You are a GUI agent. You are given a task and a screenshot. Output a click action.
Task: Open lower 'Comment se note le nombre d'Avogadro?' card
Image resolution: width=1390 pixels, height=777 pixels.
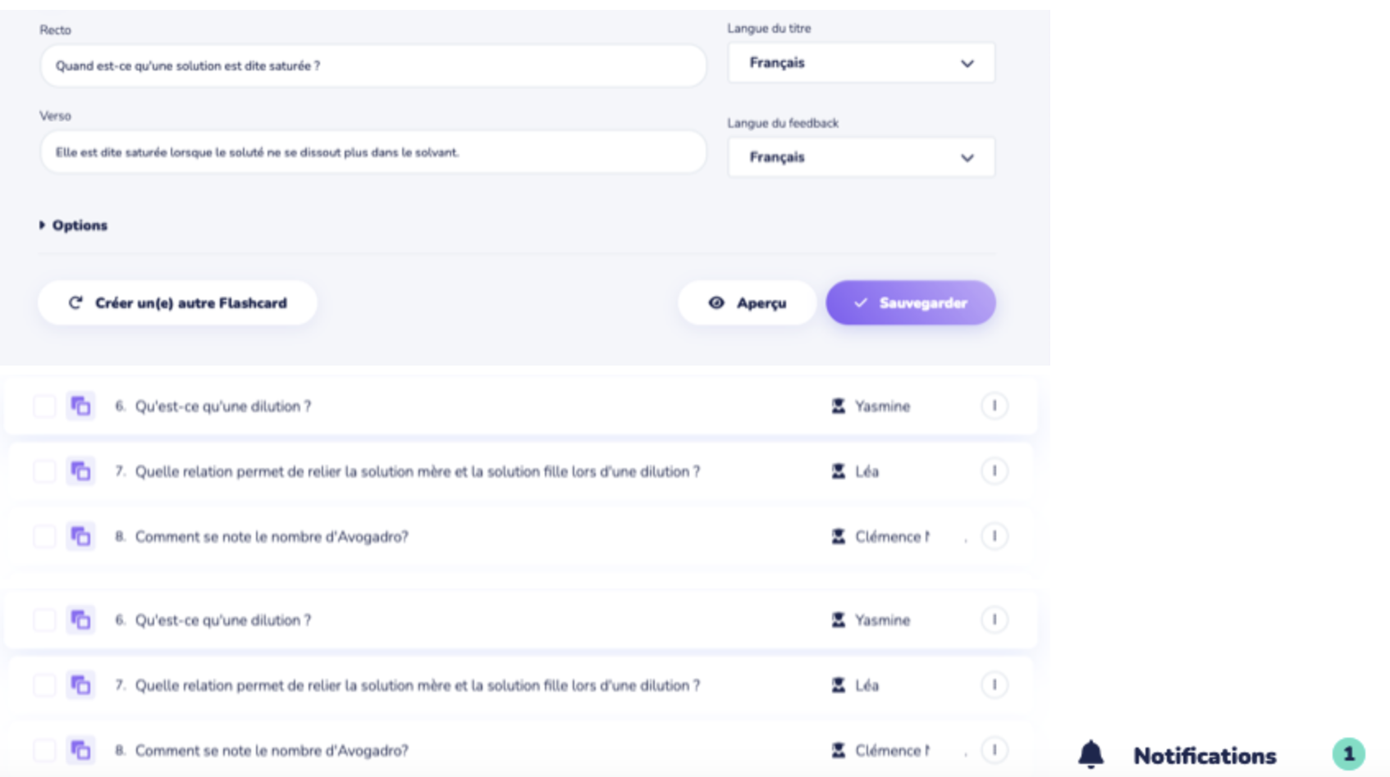coord(272,751)
